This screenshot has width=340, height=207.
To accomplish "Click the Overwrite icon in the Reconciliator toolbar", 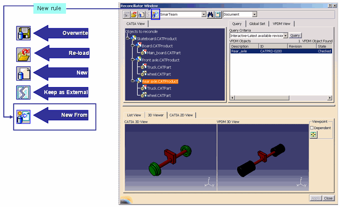I will [x=126, y=15].
